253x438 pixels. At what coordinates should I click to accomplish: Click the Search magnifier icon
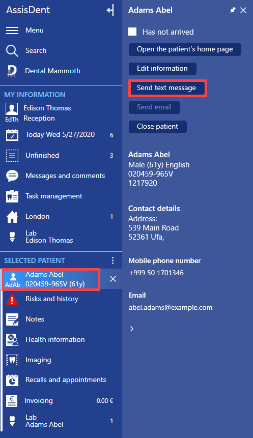pyautogui.click(x=12, y=51)
